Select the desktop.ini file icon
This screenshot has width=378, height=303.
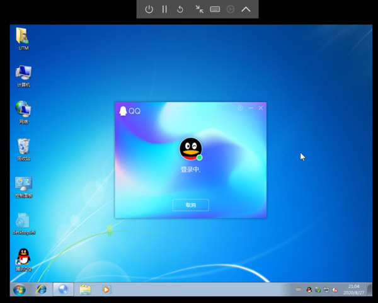(23, 224)
